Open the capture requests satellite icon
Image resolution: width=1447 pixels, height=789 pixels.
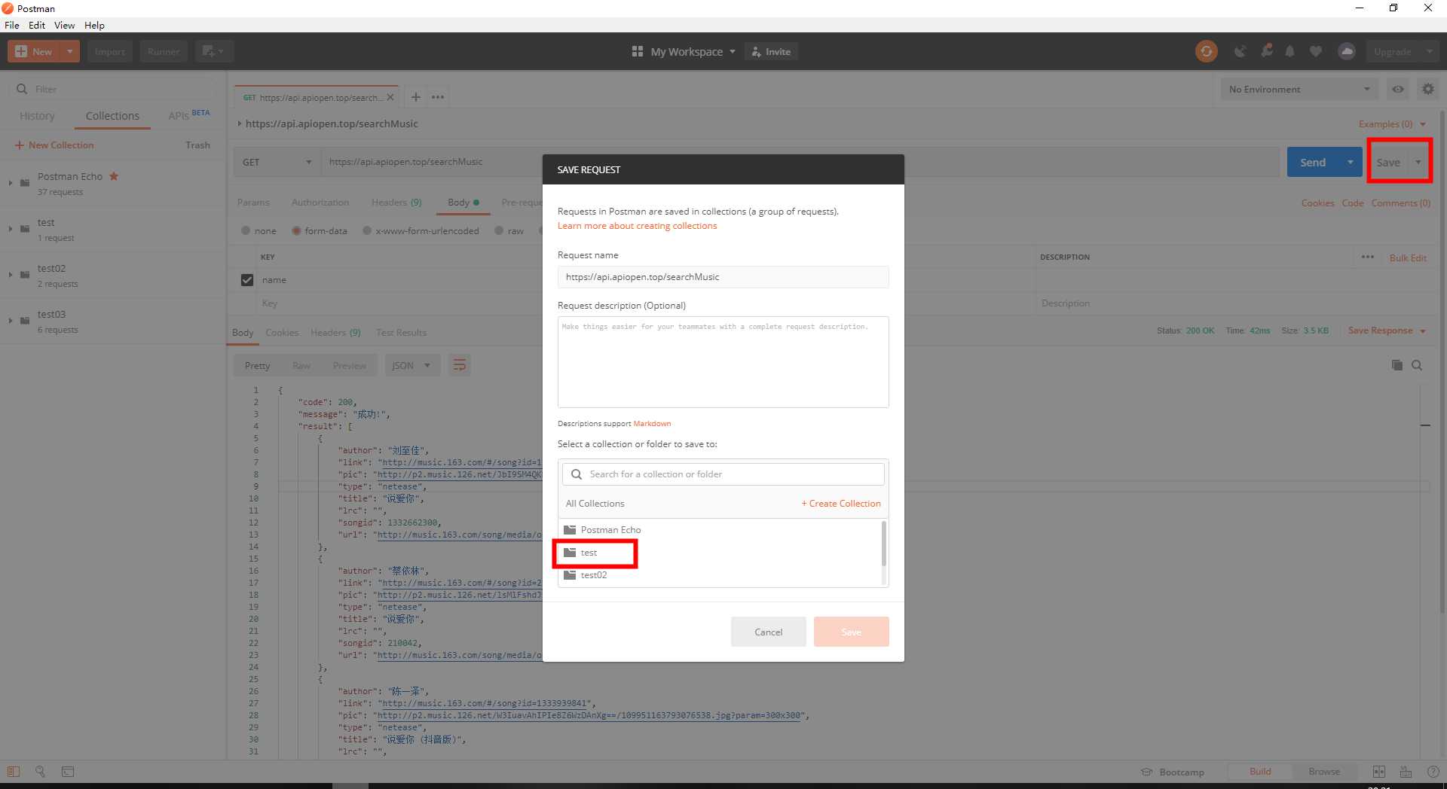click(x=1240, y=51)
